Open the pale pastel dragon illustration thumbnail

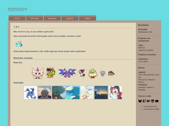(87, 92)
